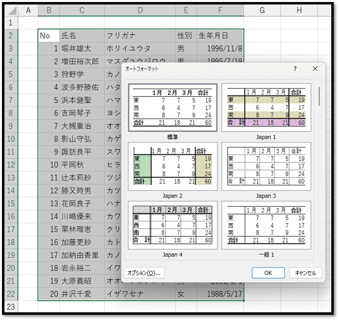Click the 性別 header cell
339x320 pixels.
point(186,36)
